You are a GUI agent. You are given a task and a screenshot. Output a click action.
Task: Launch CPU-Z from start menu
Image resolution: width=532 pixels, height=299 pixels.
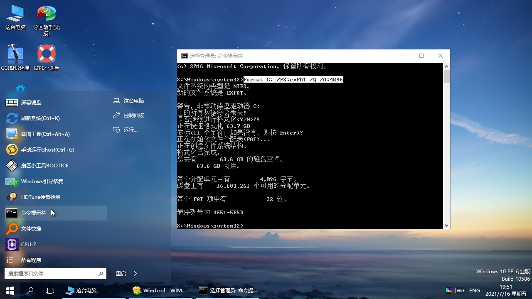(56, 244)
